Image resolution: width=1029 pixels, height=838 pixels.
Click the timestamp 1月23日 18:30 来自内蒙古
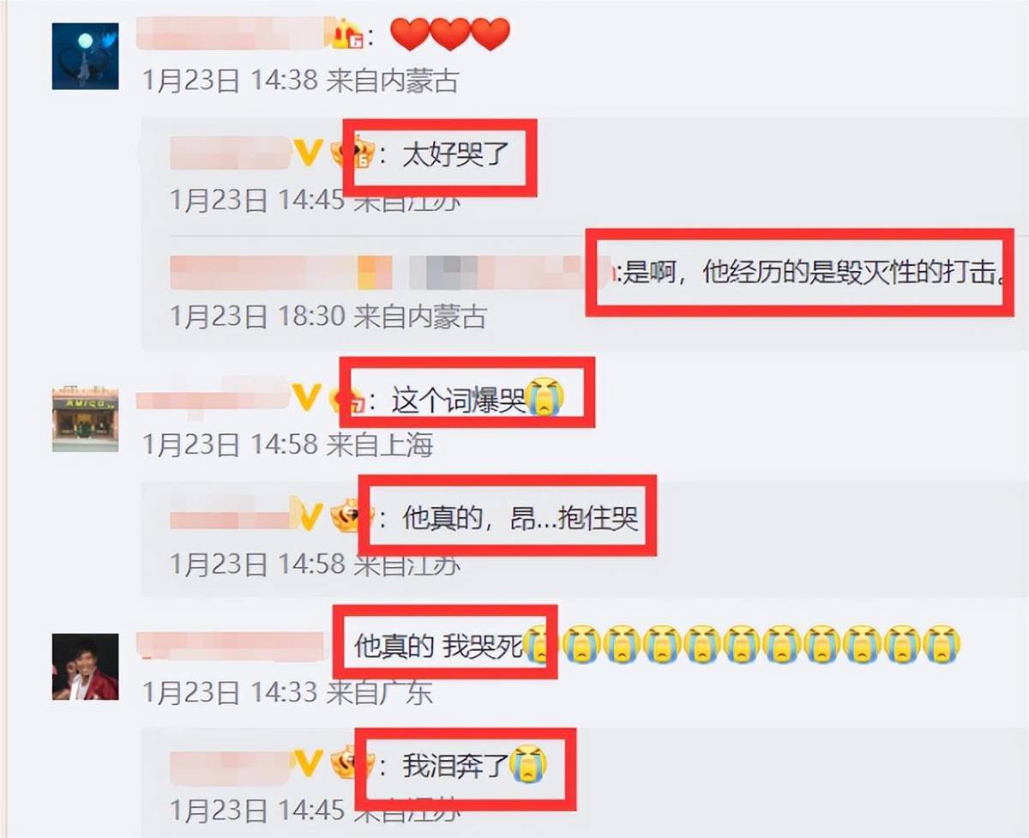[328, 317]
